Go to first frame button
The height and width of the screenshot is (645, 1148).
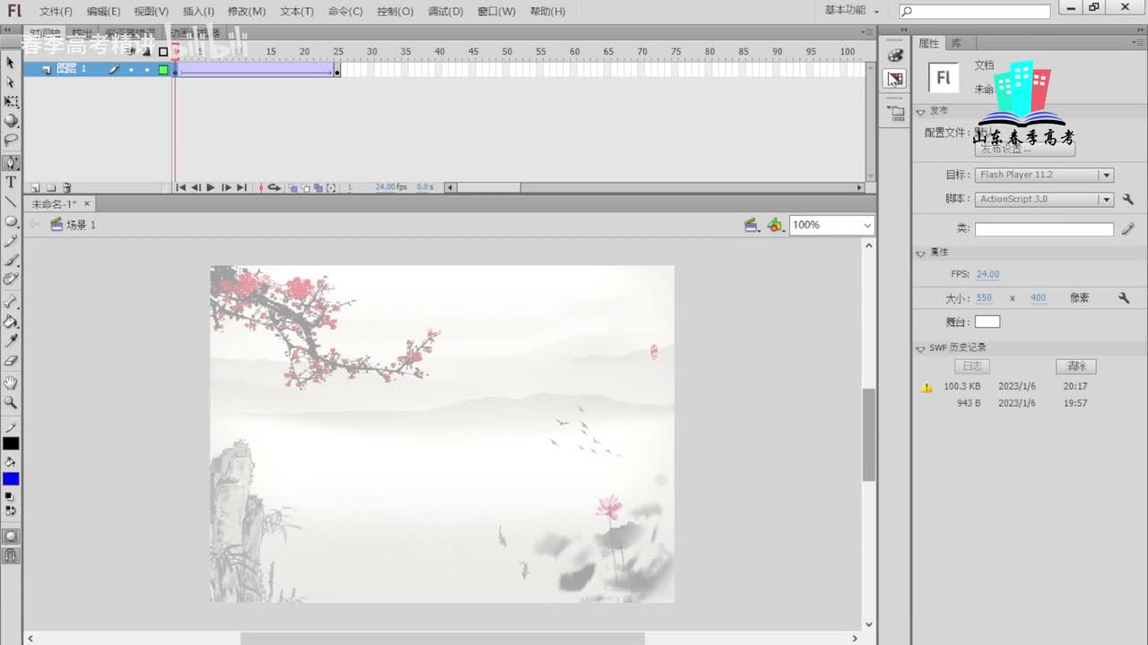[x=181, y=188]
